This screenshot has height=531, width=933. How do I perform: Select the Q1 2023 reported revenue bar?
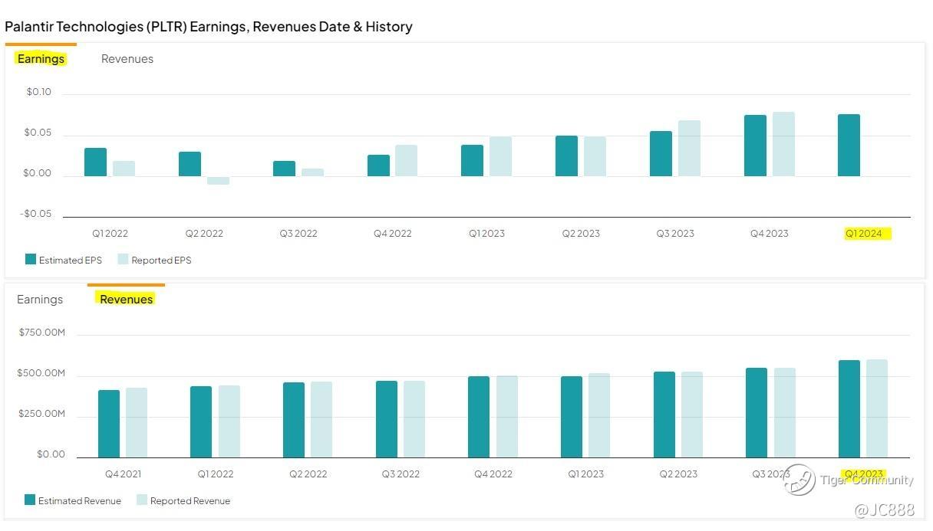(599, 415)
